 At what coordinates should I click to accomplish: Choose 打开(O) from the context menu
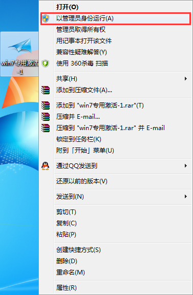coord(116,7)
